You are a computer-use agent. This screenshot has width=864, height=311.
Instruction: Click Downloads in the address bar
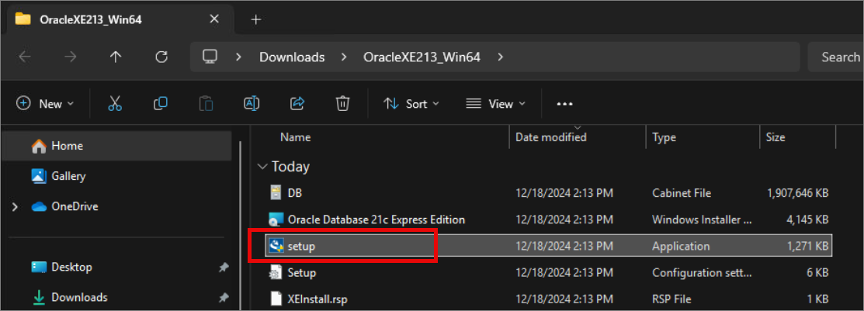(292, 57)
